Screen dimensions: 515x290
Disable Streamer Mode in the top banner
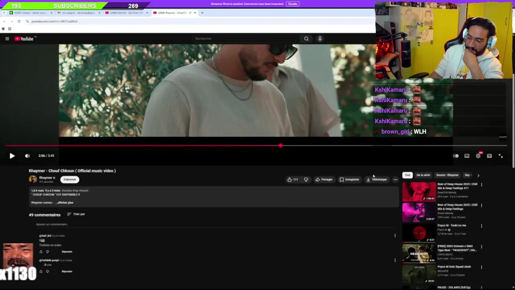tap(293, 4)
